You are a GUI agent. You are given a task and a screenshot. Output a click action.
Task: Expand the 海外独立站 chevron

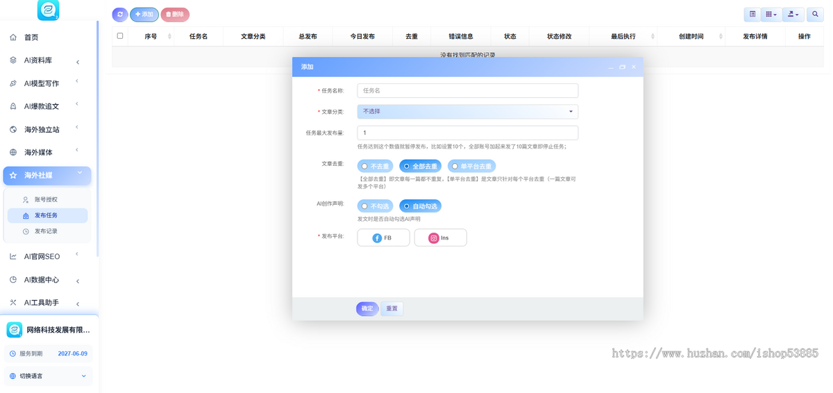click(77, 127)
